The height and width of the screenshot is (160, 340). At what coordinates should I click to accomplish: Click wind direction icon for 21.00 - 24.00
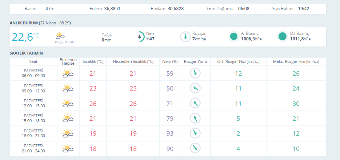[195, 148]
